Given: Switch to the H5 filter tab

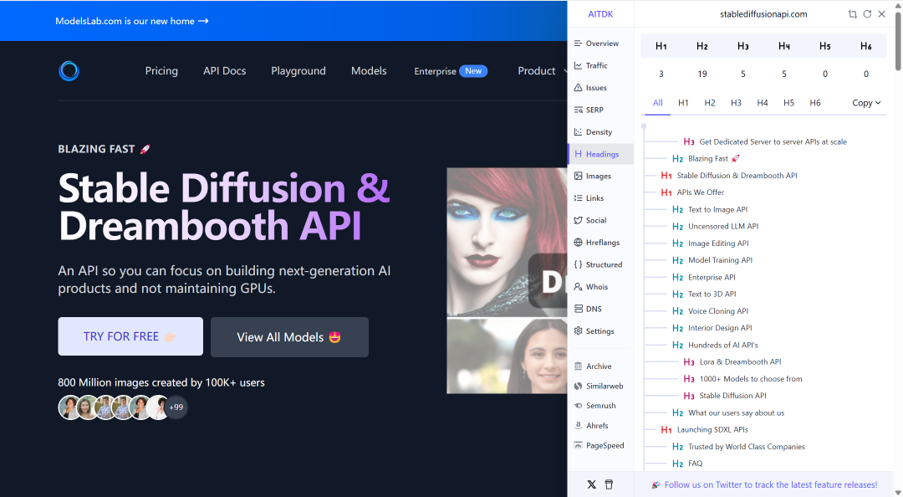Looking at the screenshot, I should pos(789,103).
